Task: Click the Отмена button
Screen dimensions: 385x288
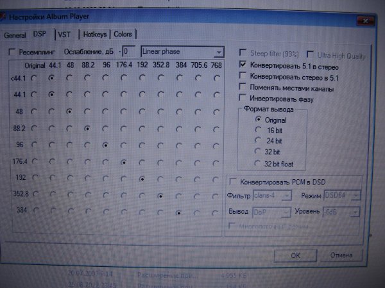Action: (x=341, y=255)
